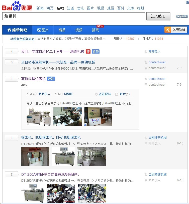Click the 进入贴吧 button
The height and width of the screenshot is (204, 189).
coord(158,16)
